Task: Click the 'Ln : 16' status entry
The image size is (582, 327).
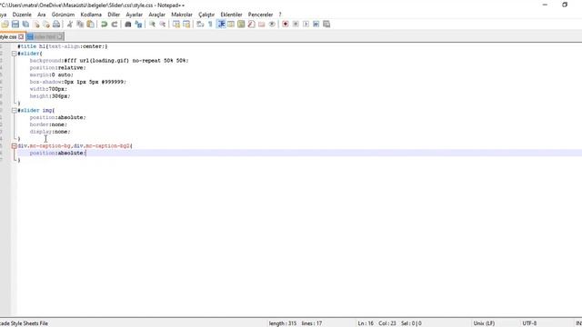Action: pyautogui.click(x=366, y=323)
